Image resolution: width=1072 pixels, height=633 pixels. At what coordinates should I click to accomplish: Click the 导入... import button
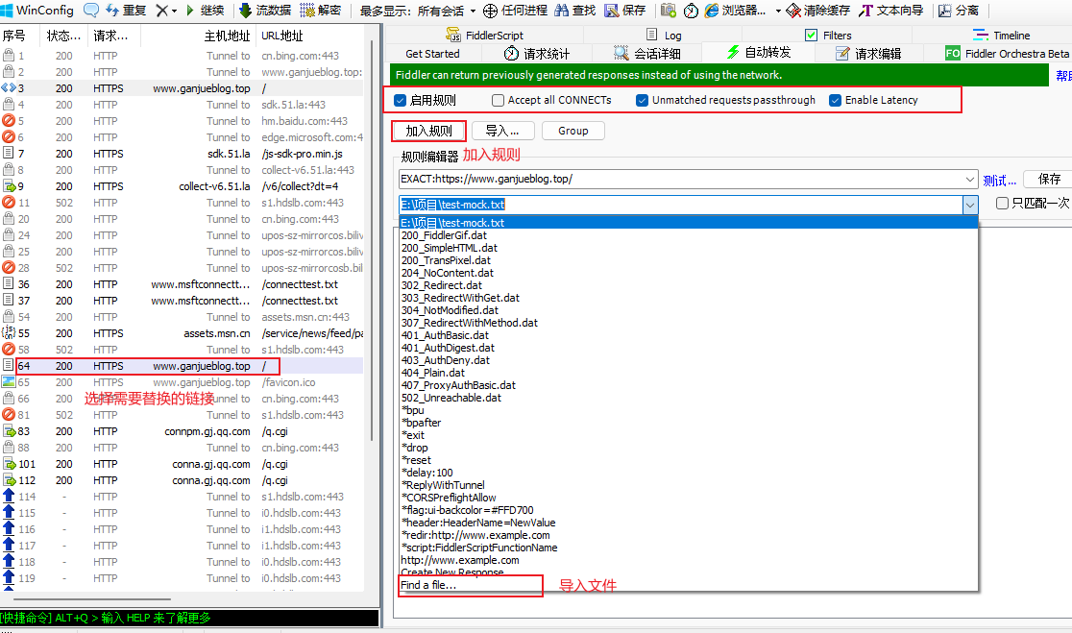pos(501,131)
